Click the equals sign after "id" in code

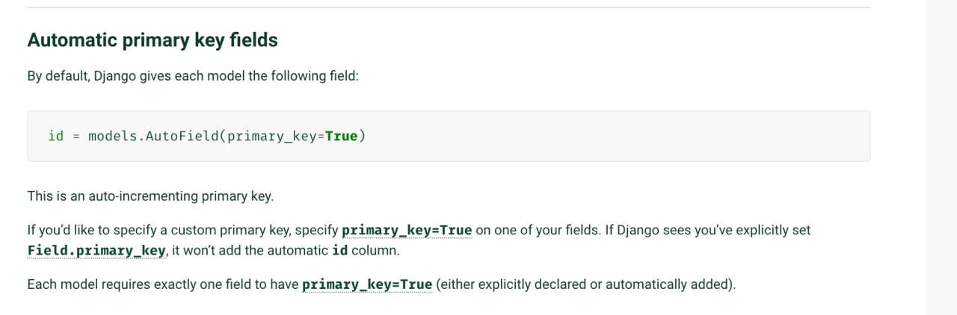pos(76,136)
